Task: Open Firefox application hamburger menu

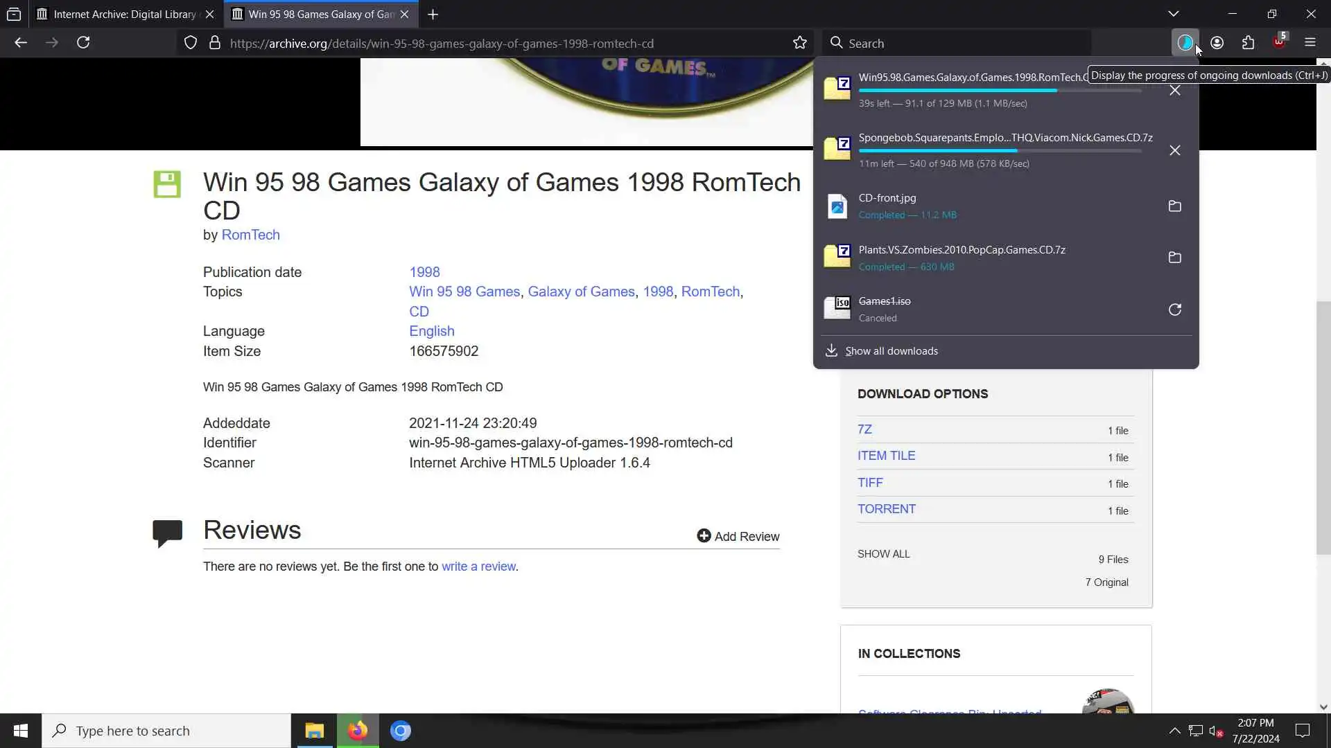Action: (x=1310, y=43)
